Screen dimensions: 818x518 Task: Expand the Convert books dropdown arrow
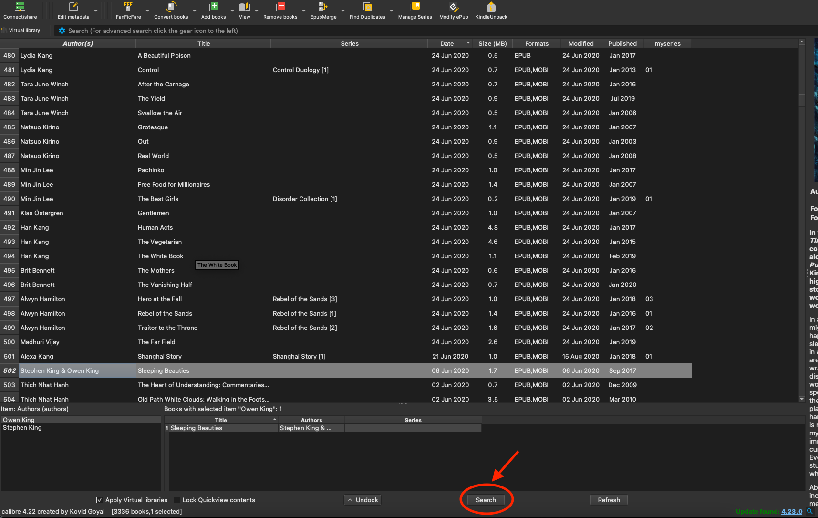[x=195, y=11]
